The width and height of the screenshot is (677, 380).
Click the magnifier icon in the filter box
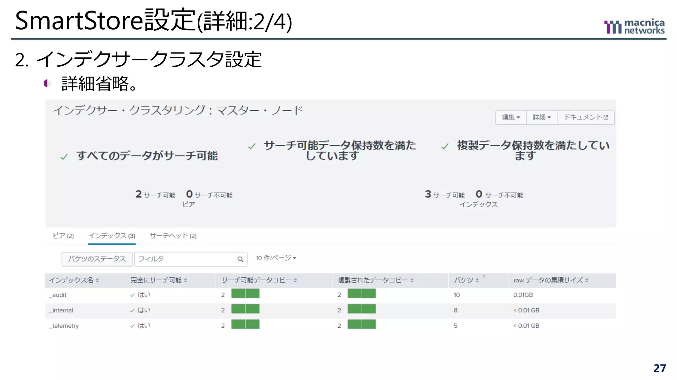pyautogui.click(x=240, y=259)
